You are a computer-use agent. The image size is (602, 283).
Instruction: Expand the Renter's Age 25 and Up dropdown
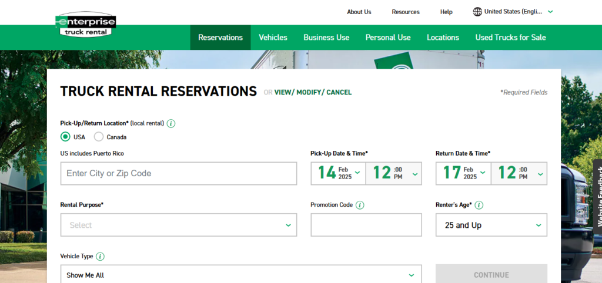[491, 225]
